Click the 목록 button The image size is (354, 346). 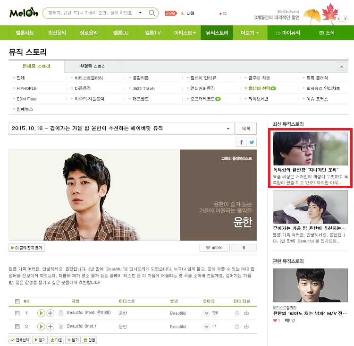point(246,129)
